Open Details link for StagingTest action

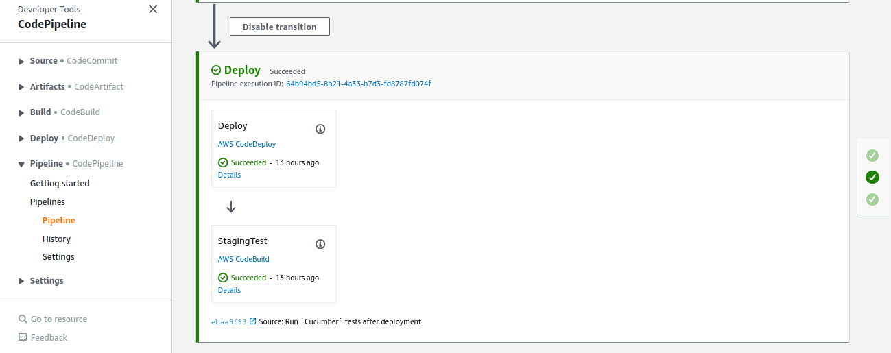[229, 290]
